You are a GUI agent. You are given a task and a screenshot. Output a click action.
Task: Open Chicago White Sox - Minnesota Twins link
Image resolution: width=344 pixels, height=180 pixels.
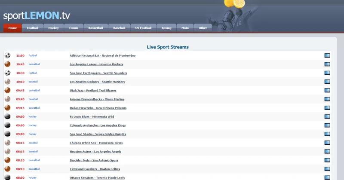pyautogui.click(x=96, y=143)
